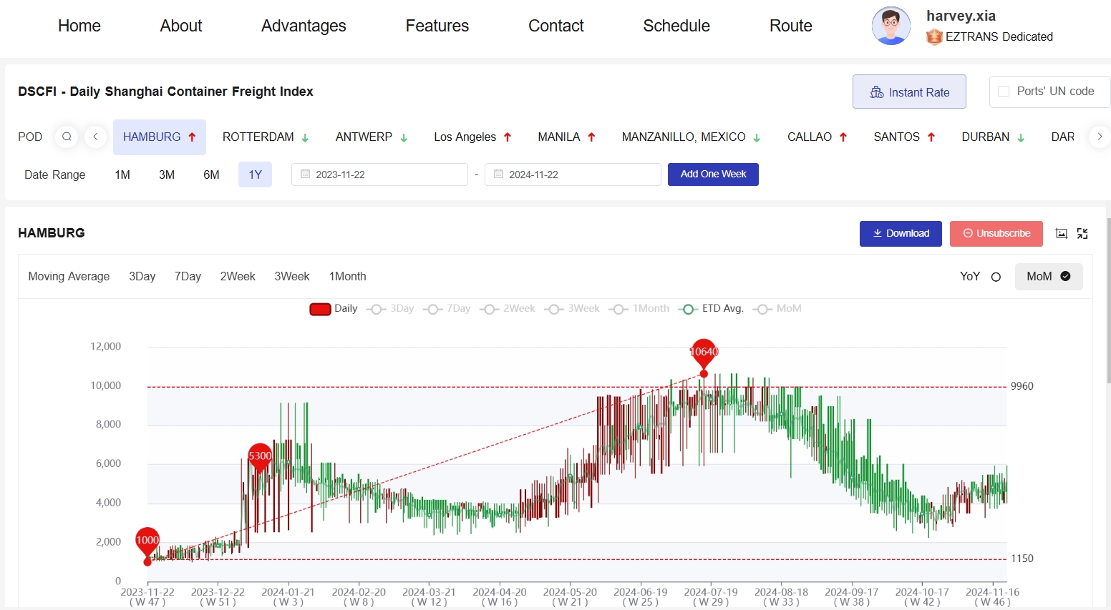Select the YoY radio option

[x=996, y=277]
